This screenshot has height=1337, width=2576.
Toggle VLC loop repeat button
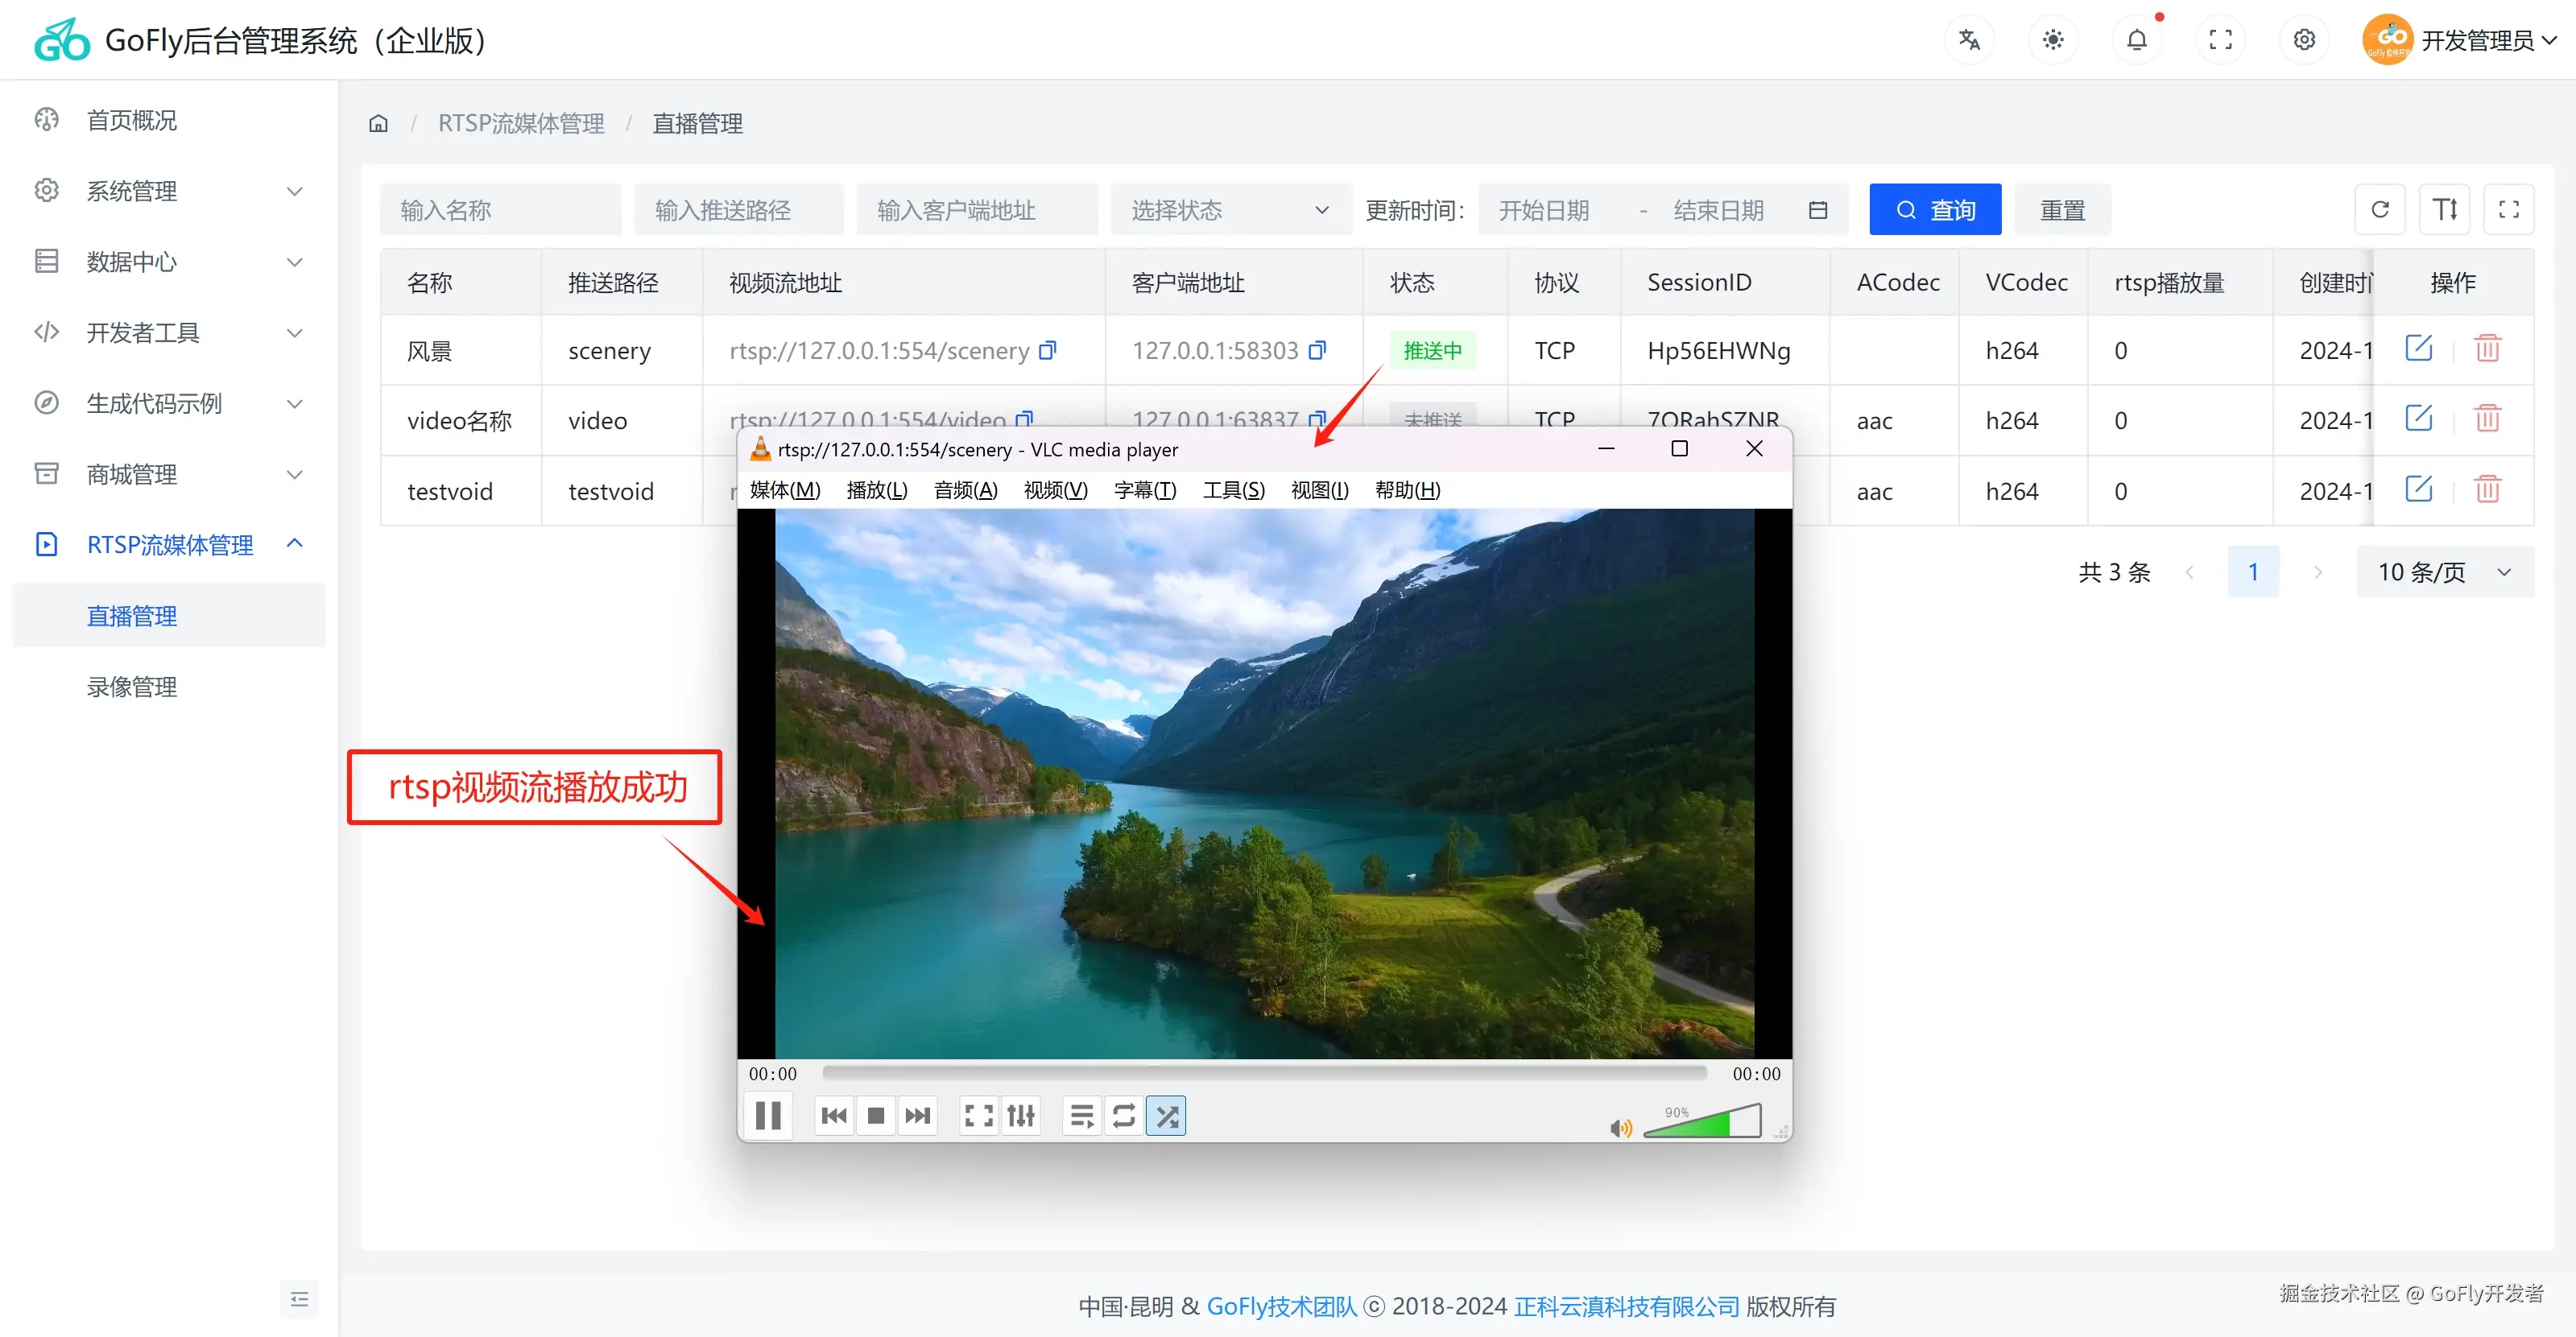[1123, 1115]
